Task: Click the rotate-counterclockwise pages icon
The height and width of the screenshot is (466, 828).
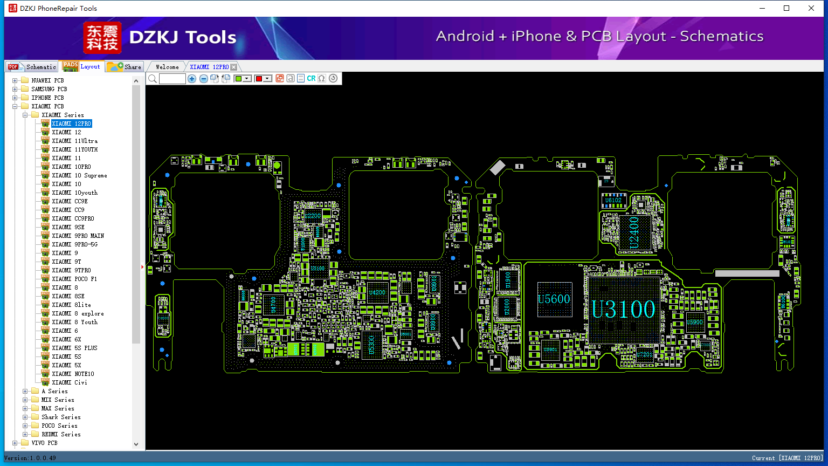Action: pos(226,79)
